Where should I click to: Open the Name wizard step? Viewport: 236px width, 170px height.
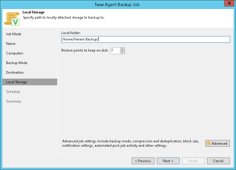11,44
